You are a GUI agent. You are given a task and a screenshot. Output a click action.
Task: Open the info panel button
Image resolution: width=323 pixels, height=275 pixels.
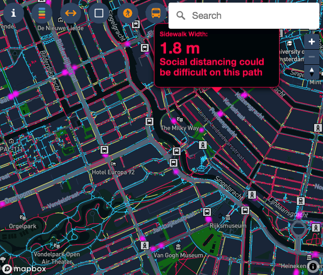pos(14,13)
